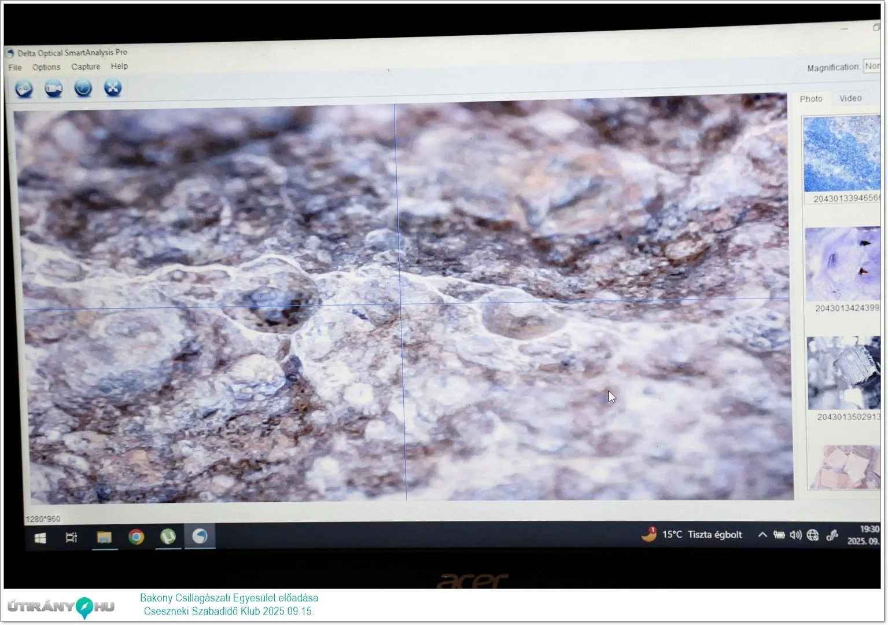The image size is (888, 625).
Task: Open the Options menu
Action: (46, 67)
